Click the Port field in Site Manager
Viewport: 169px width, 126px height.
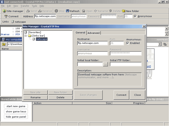(117, 43)
